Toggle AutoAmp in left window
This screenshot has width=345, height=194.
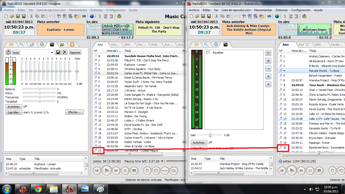pyautogui.click(x=14, y=107)
